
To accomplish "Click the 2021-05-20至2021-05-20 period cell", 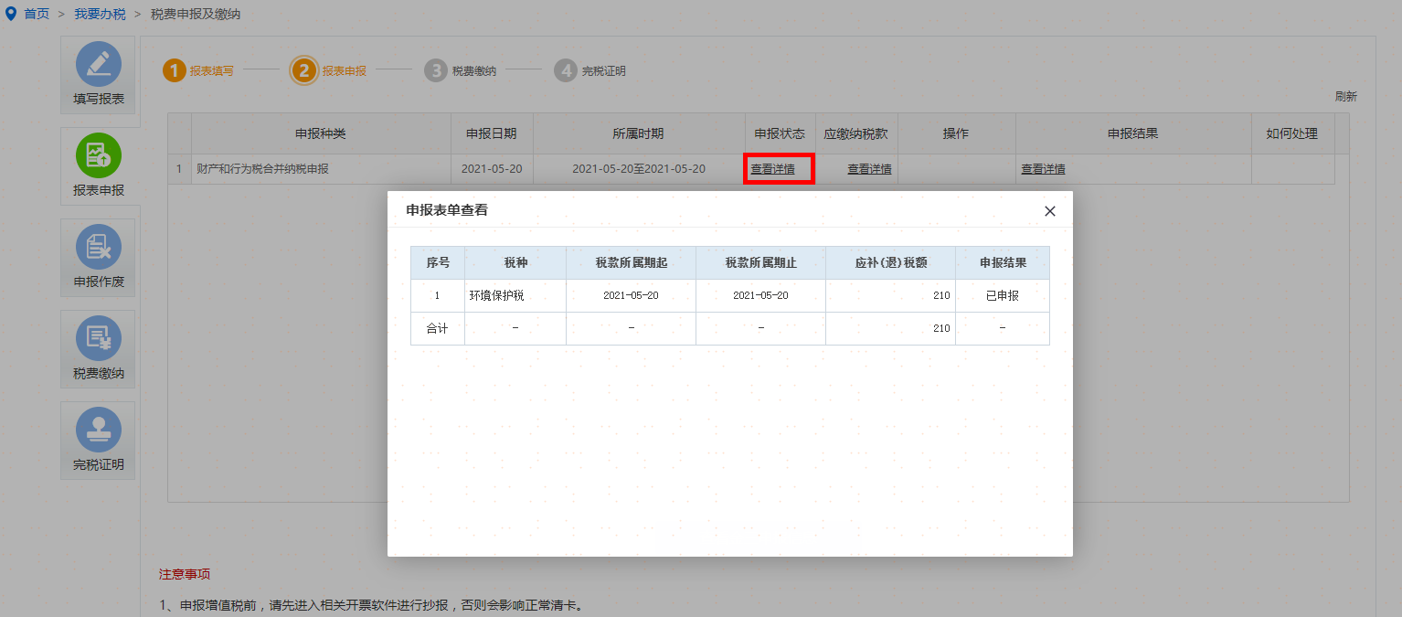I will pyautogui.click(x=639, y=169).
